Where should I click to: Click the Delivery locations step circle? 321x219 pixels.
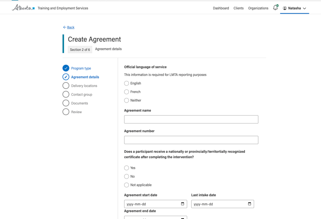point(66,86)
